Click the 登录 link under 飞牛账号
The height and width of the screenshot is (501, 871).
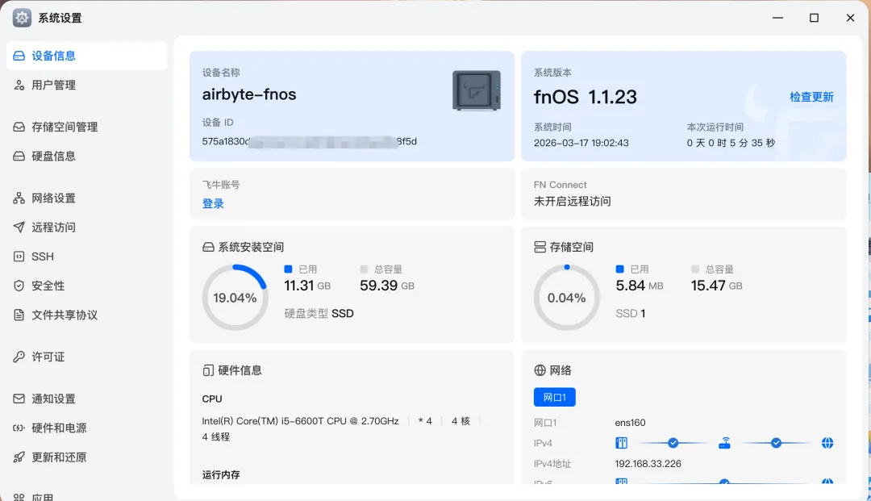213,204
